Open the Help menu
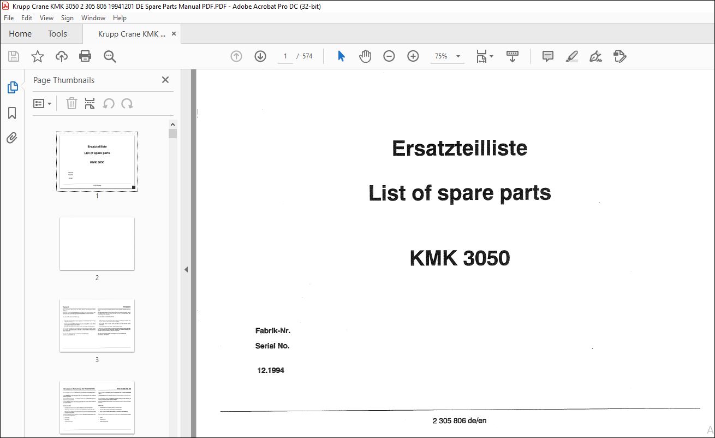715x438 pixels. [x=120, y=18]
